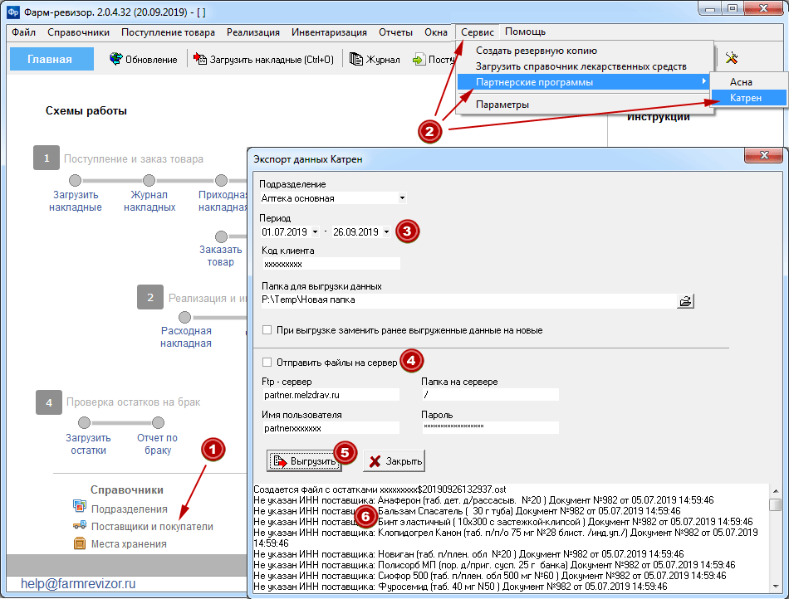Image resolution: width=789 pixels, height=599 pixels.
Task: Close the Экспорт данных Катрен dialog
Action: (764, 155)
